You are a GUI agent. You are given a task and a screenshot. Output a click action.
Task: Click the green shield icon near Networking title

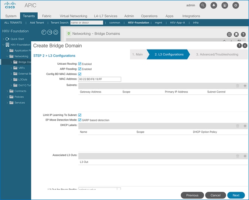tap(69, 34)
